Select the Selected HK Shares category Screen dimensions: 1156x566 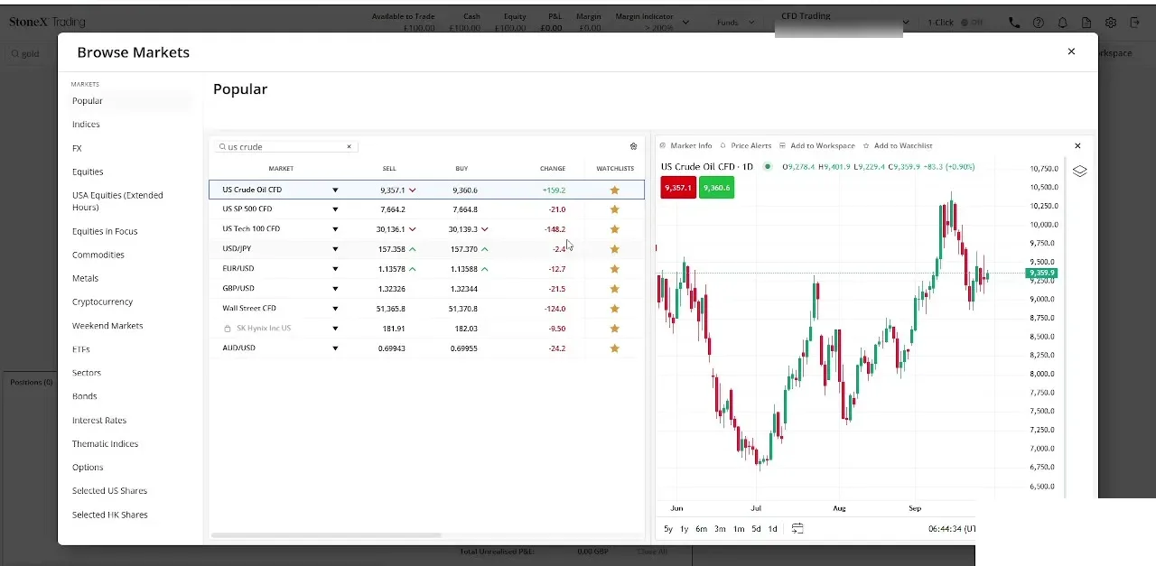pyautogui.click(x=109, y=515)
